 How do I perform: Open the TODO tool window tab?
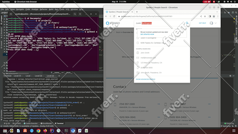click(x=17, y=124)
